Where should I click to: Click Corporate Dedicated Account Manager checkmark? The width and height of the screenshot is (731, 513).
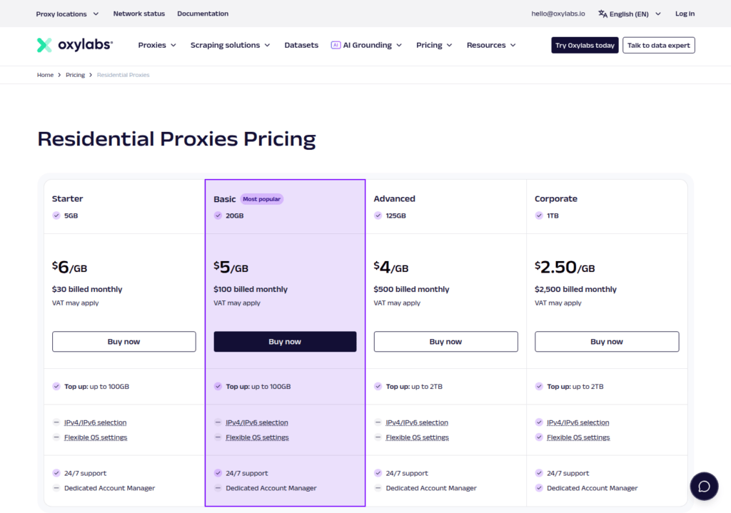pos(539,488)
